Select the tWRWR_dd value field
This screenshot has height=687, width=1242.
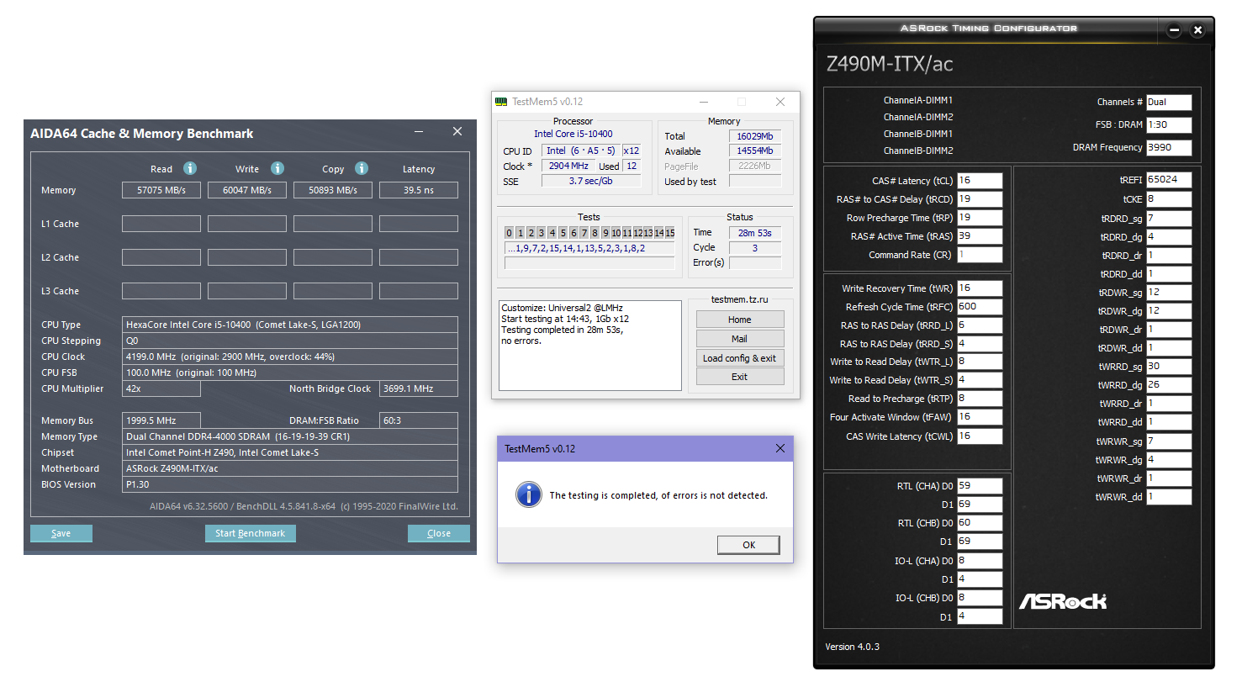(1169, 497)
